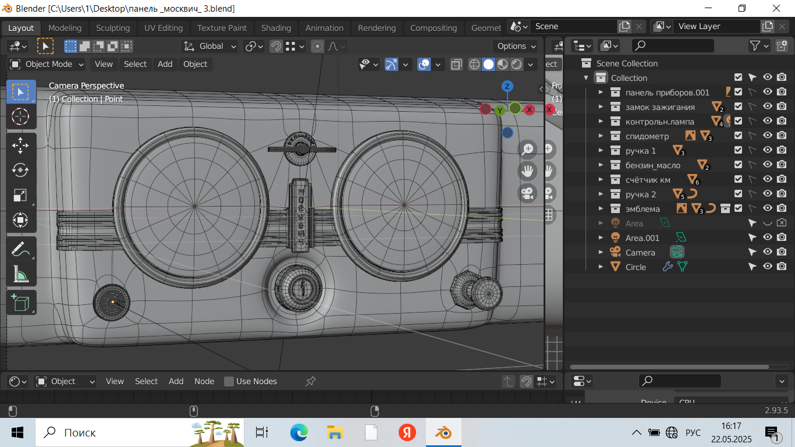Select the Cursor tool in left toolbar
Image resolution: width=795 pixels, height=447 pixels.
point(20,116)
